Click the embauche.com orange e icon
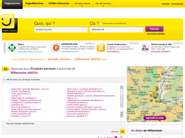The height and width of the screenshot is (138, 185). tap(56, 48)
